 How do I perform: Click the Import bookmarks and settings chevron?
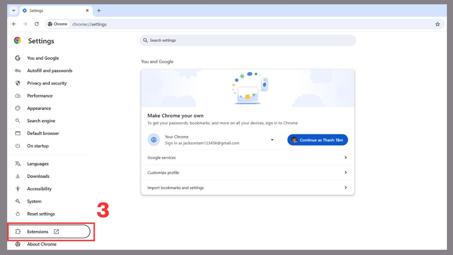[345, 188]
